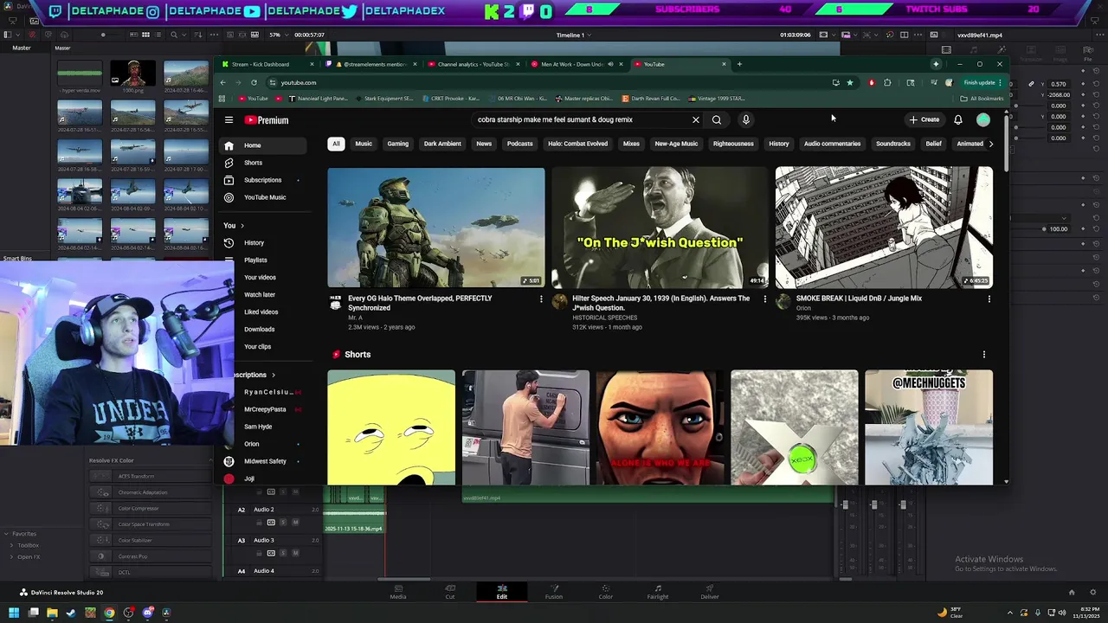Start voice search with the microphone icon

(x=745, y=120)
